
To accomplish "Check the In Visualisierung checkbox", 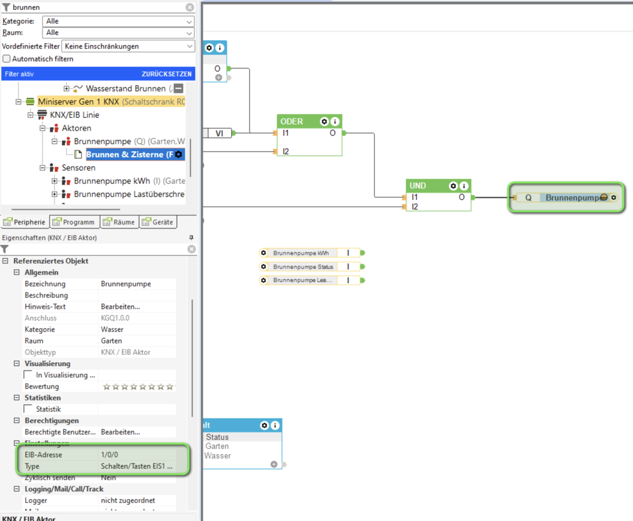I will tap(28, 375).
